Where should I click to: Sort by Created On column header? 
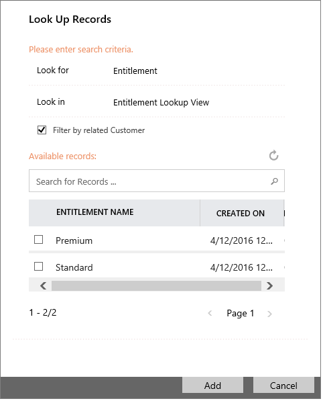(241, 214)
